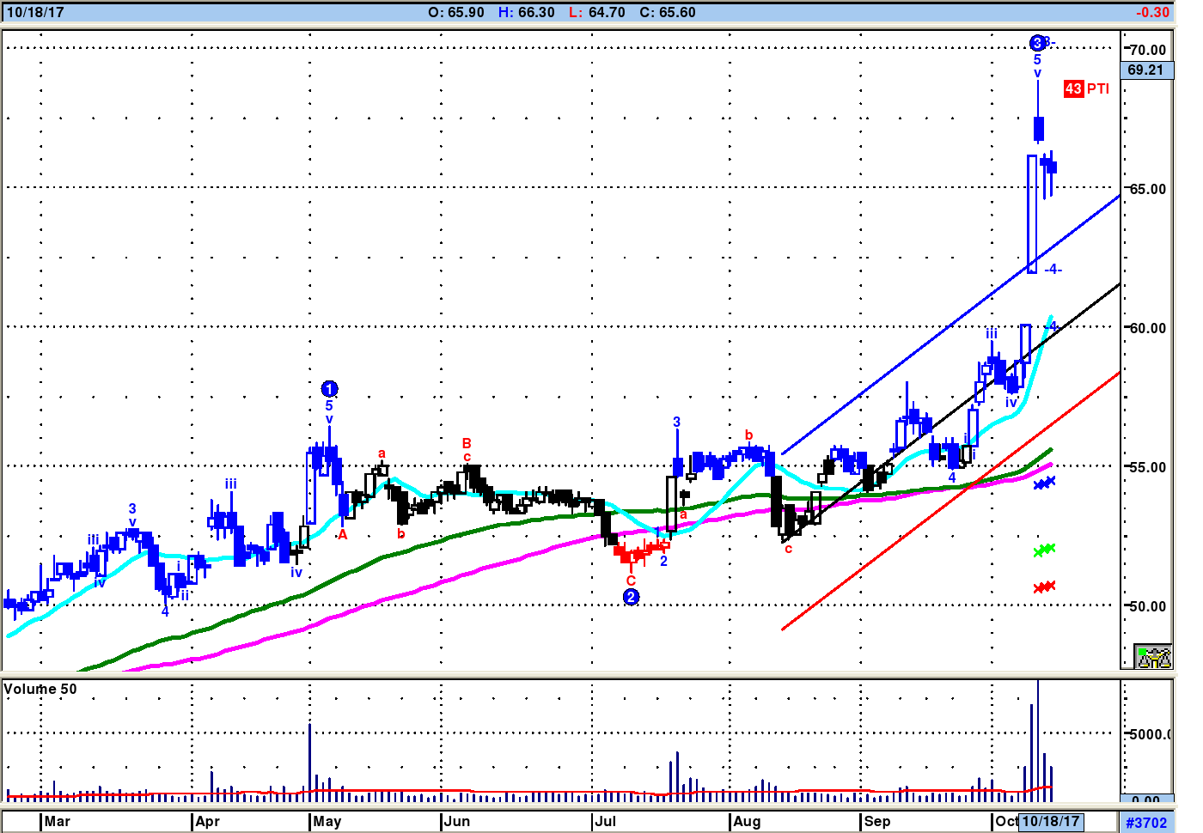
Task: Click the green X target markers
Action: [1044, 550]
